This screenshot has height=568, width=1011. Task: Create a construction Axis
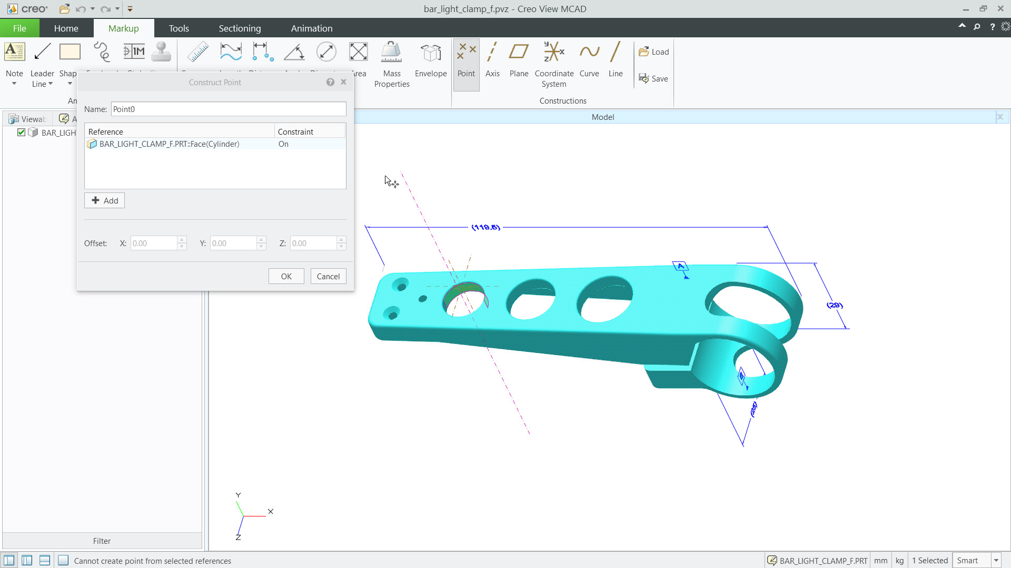pyautogui.click(x=492, y=59)
